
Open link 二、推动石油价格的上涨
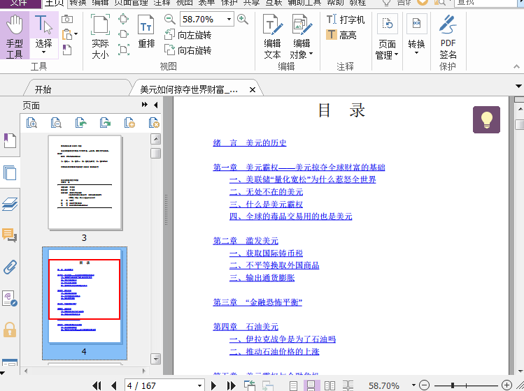274,351
